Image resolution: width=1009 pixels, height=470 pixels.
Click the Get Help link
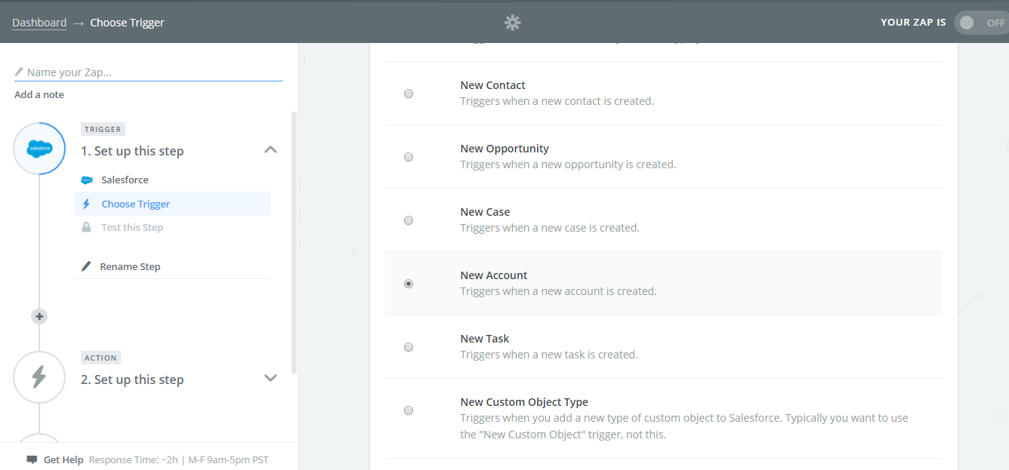point(63,459)
